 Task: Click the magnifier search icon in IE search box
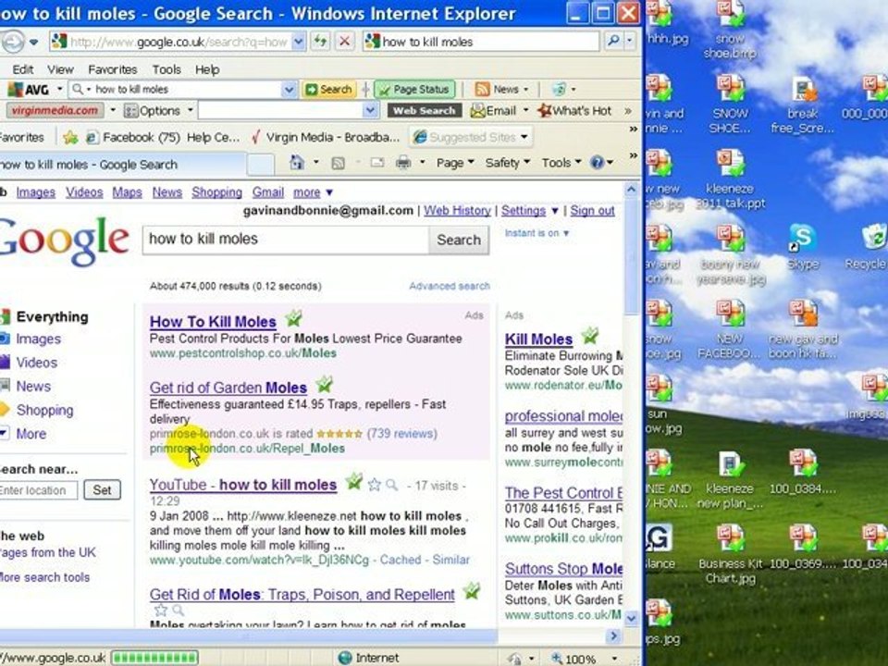point(612,42)
